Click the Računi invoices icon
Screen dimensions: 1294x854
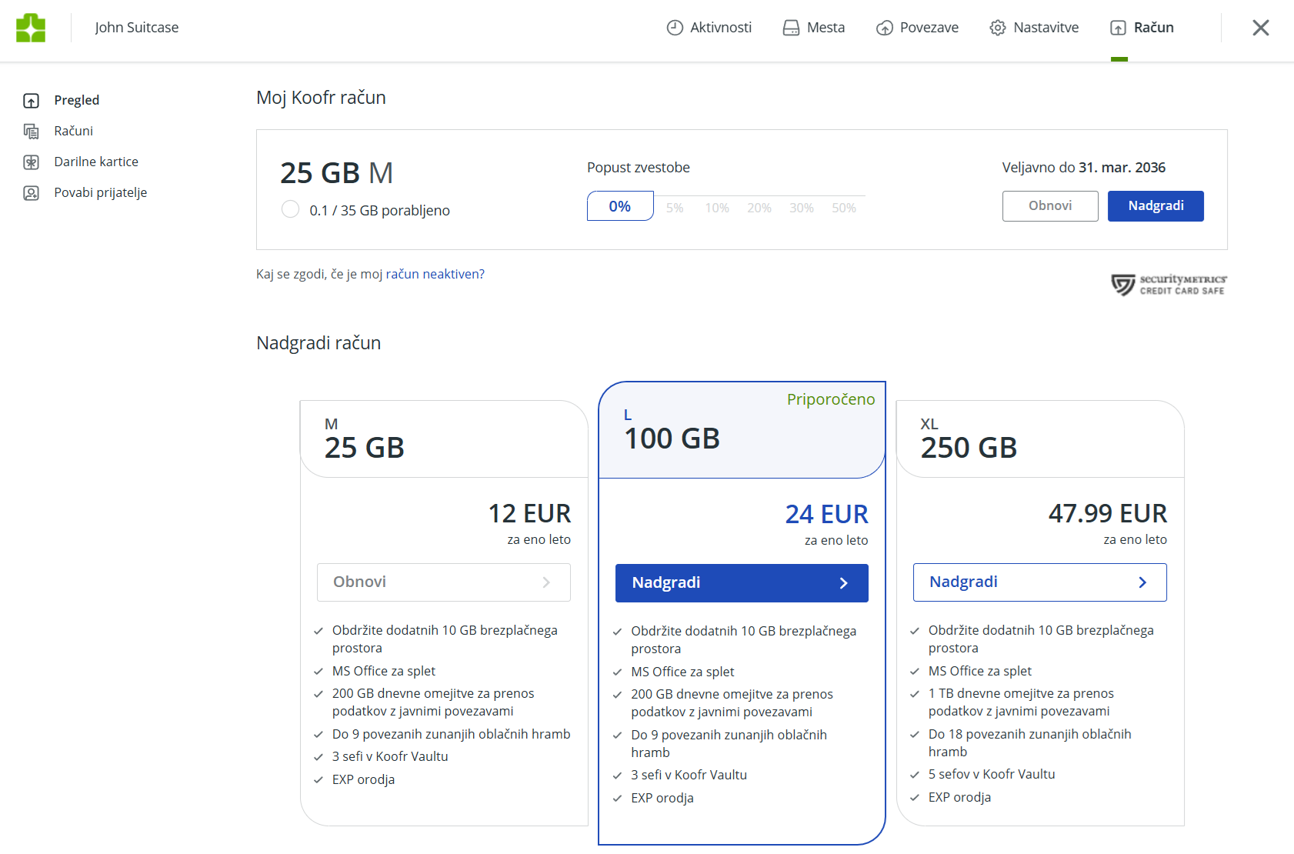pyautogui.click(x=31, y=131)
